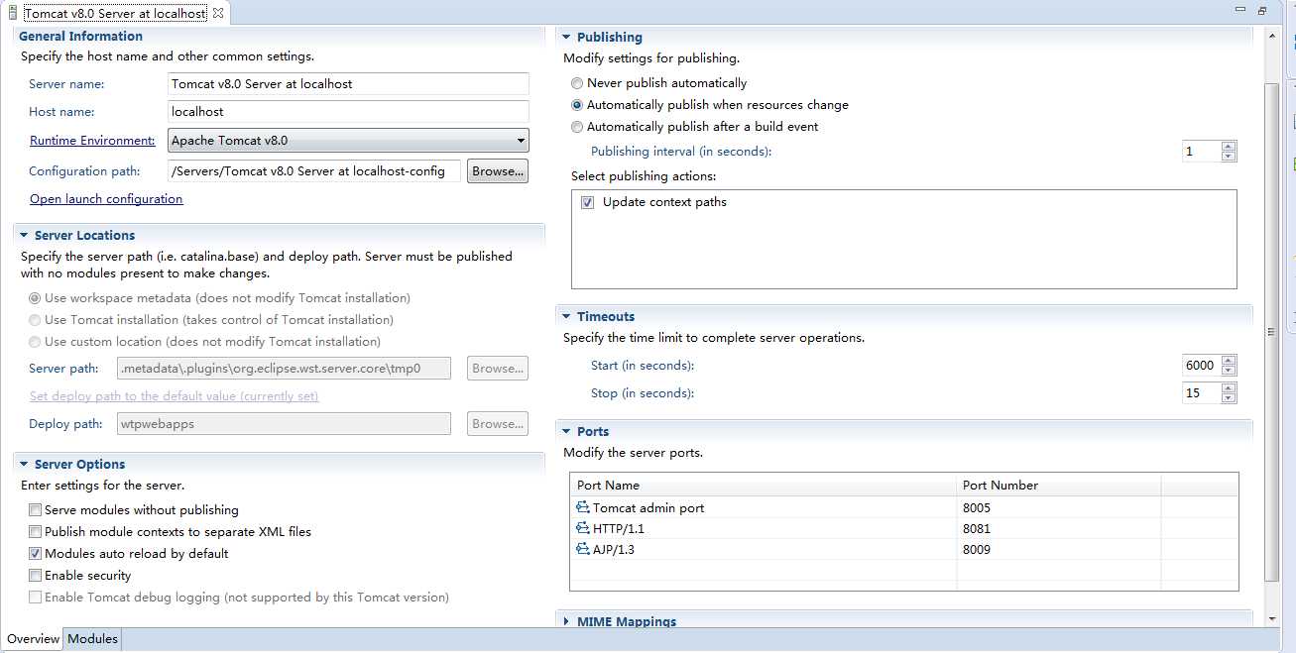Viewport: 1296px width, 653px height.
Task: Focus the Server name field
Action: point(348,84)
